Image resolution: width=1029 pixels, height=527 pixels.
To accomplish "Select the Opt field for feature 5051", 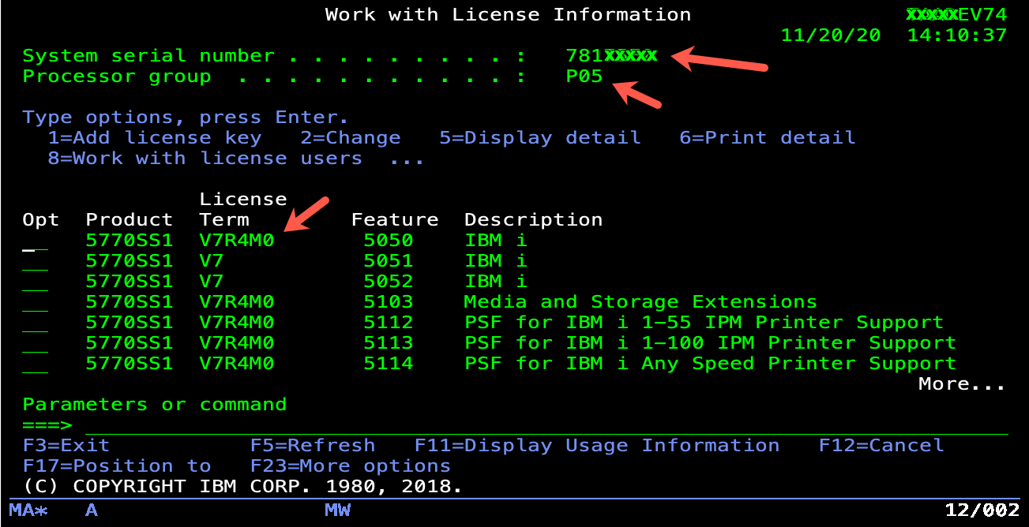I will [x=35, y=261].
